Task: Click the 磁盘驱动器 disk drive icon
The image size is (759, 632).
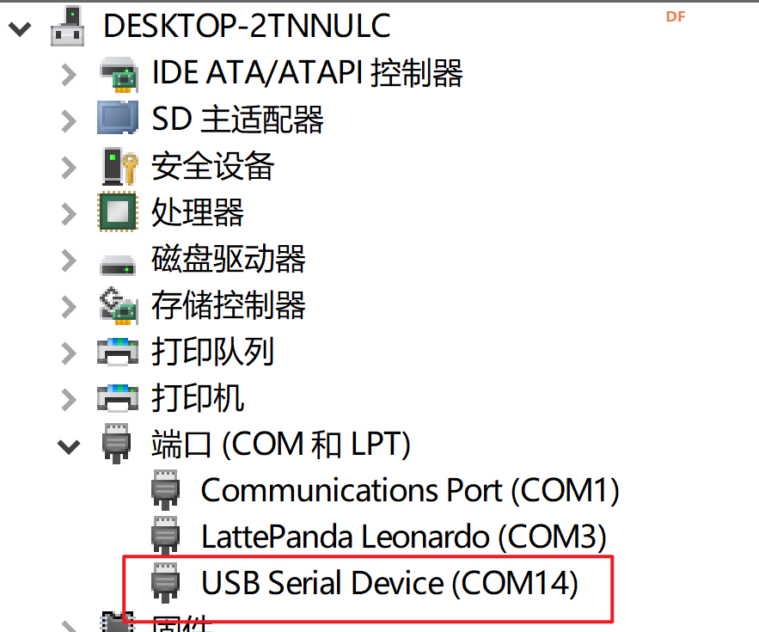Action: click(x=117, y=259)
